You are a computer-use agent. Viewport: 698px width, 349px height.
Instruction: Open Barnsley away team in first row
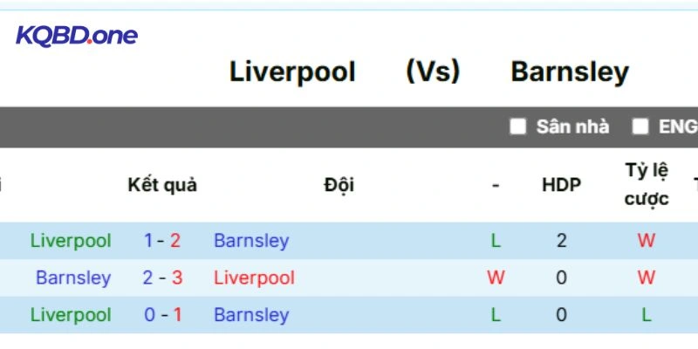pyautogui.click(x=251, y=241)
